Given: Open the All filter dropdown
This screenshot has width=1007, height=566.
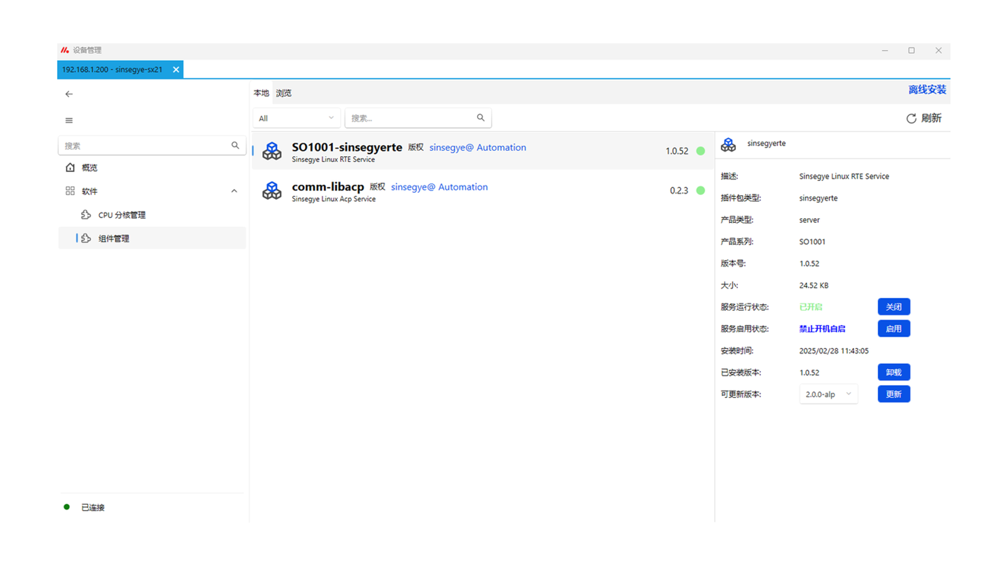Looking at the screenshot, I should coord(296,118).
